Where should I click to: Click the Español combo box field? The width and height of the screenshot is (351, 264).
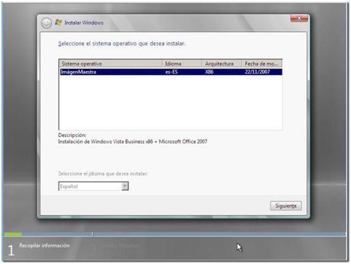(x=94, y=186)
